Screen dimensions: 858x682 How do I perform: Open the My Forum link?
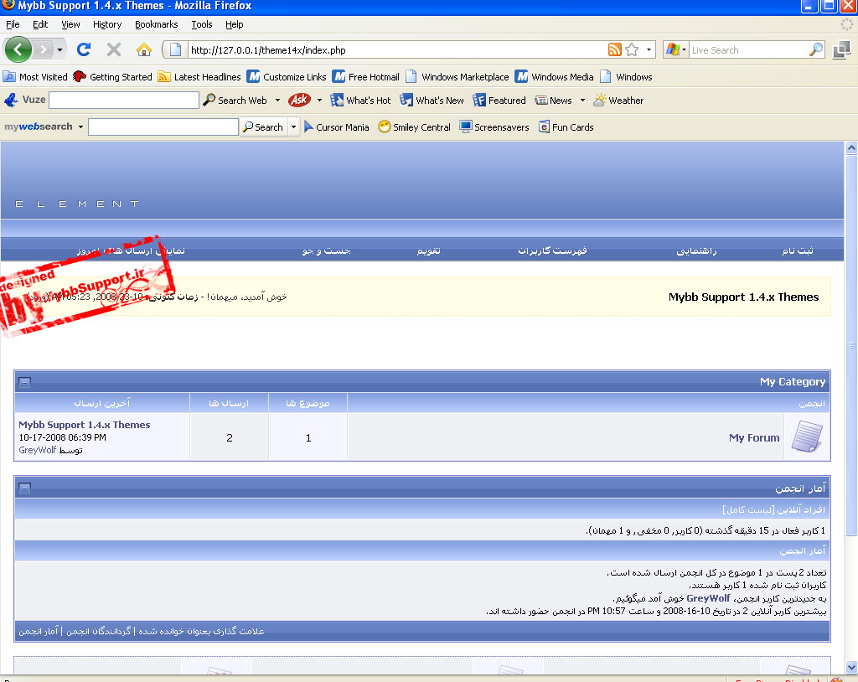pyautogui.click(x=753, y=437)
